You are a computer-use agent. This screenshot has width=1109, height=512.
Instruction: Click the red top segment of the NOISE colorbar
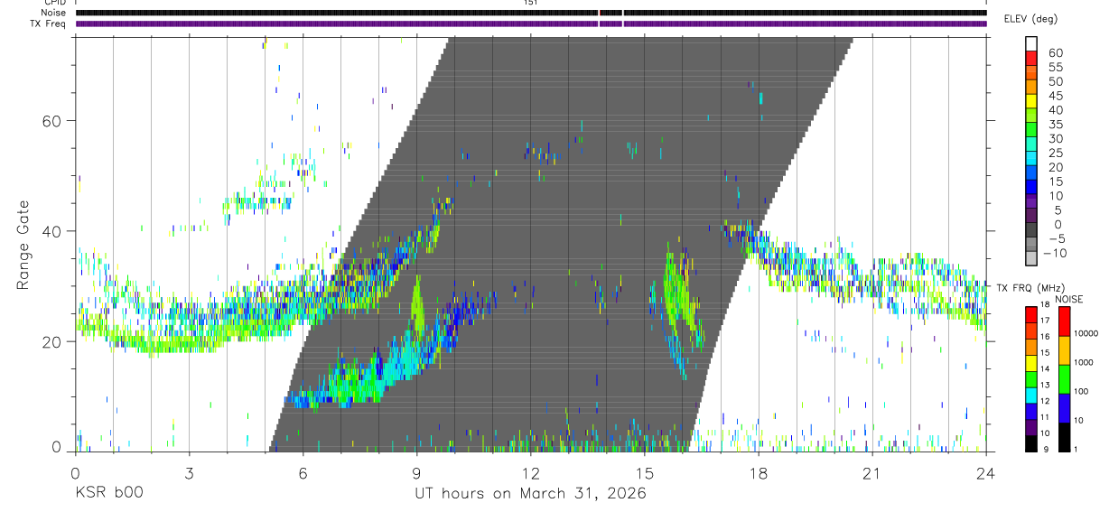coord(1064,321)
